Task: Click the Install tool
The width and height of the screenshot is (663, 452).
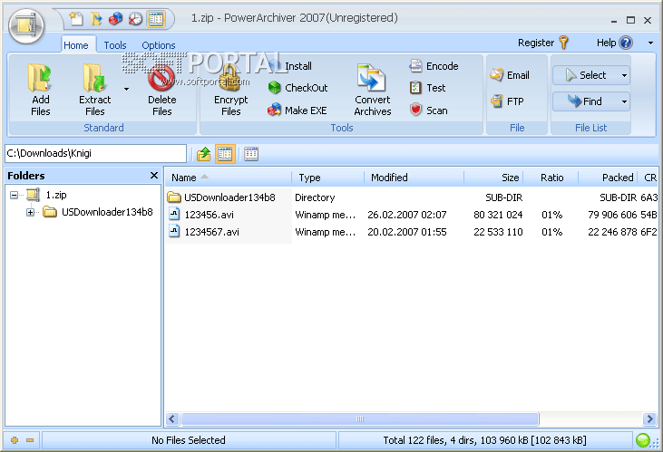Action: tap(290, 66)
